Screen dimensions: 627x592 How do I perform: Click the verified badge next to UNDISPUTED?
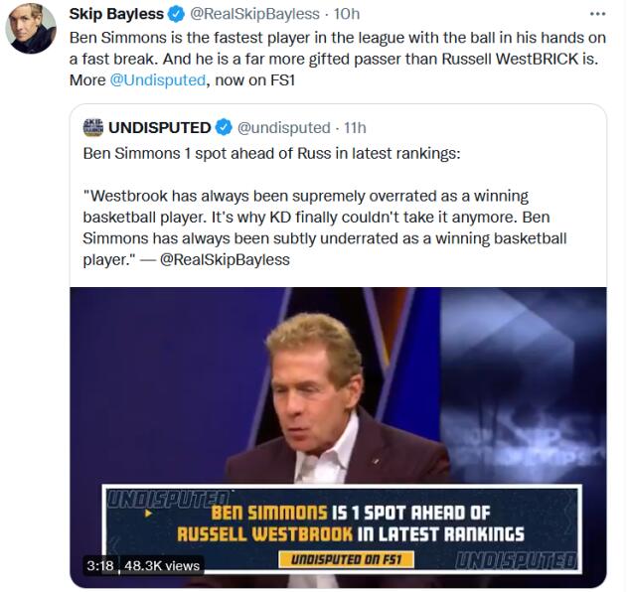click(224, 127)
